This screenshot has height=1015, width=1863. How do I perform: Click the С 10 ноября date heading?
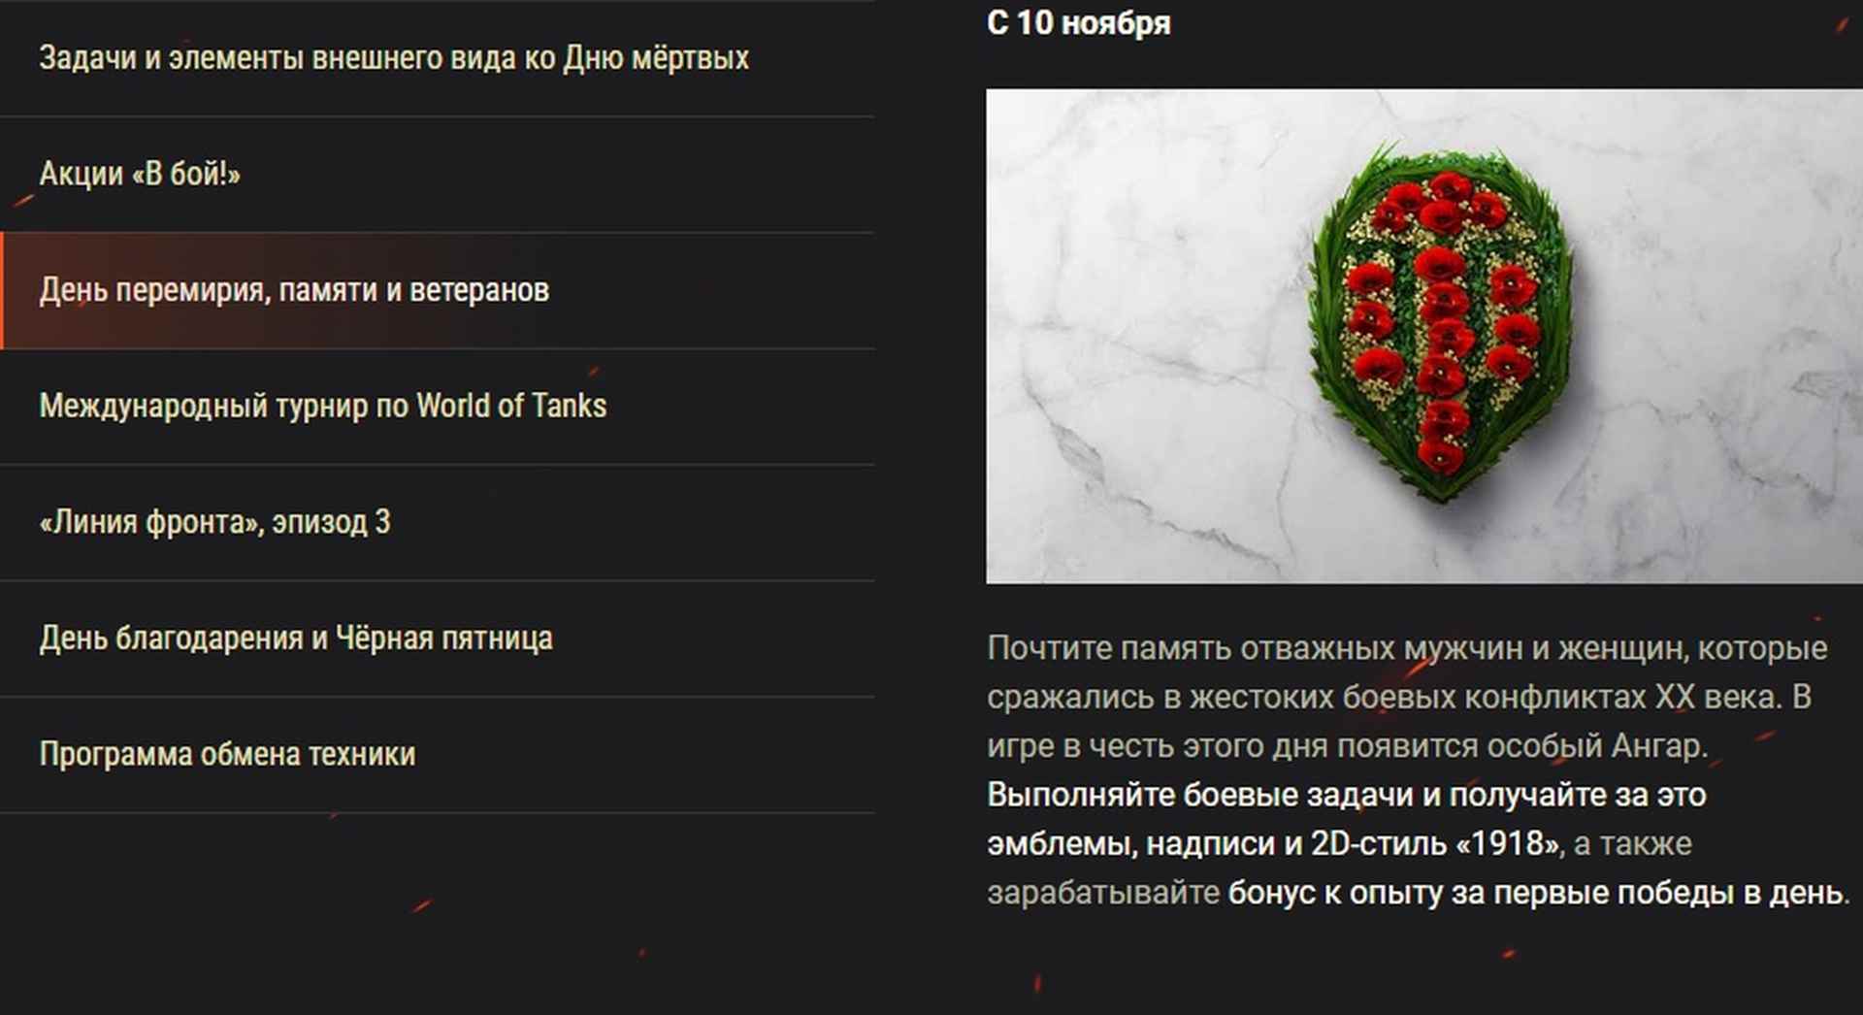pos(1078,22)
